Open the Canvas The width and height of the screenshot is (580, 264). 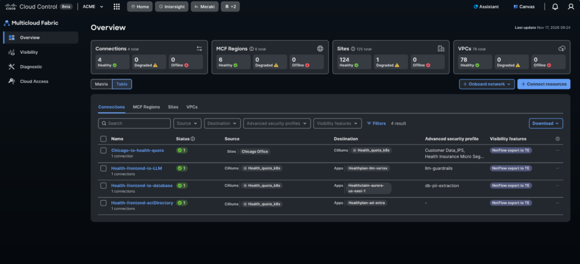[x=524, y=7]
